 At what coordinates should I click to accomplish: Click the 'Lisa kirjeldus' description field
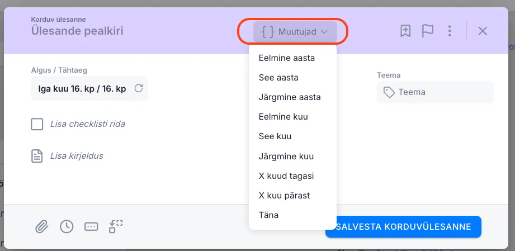[x=77, y=156]
